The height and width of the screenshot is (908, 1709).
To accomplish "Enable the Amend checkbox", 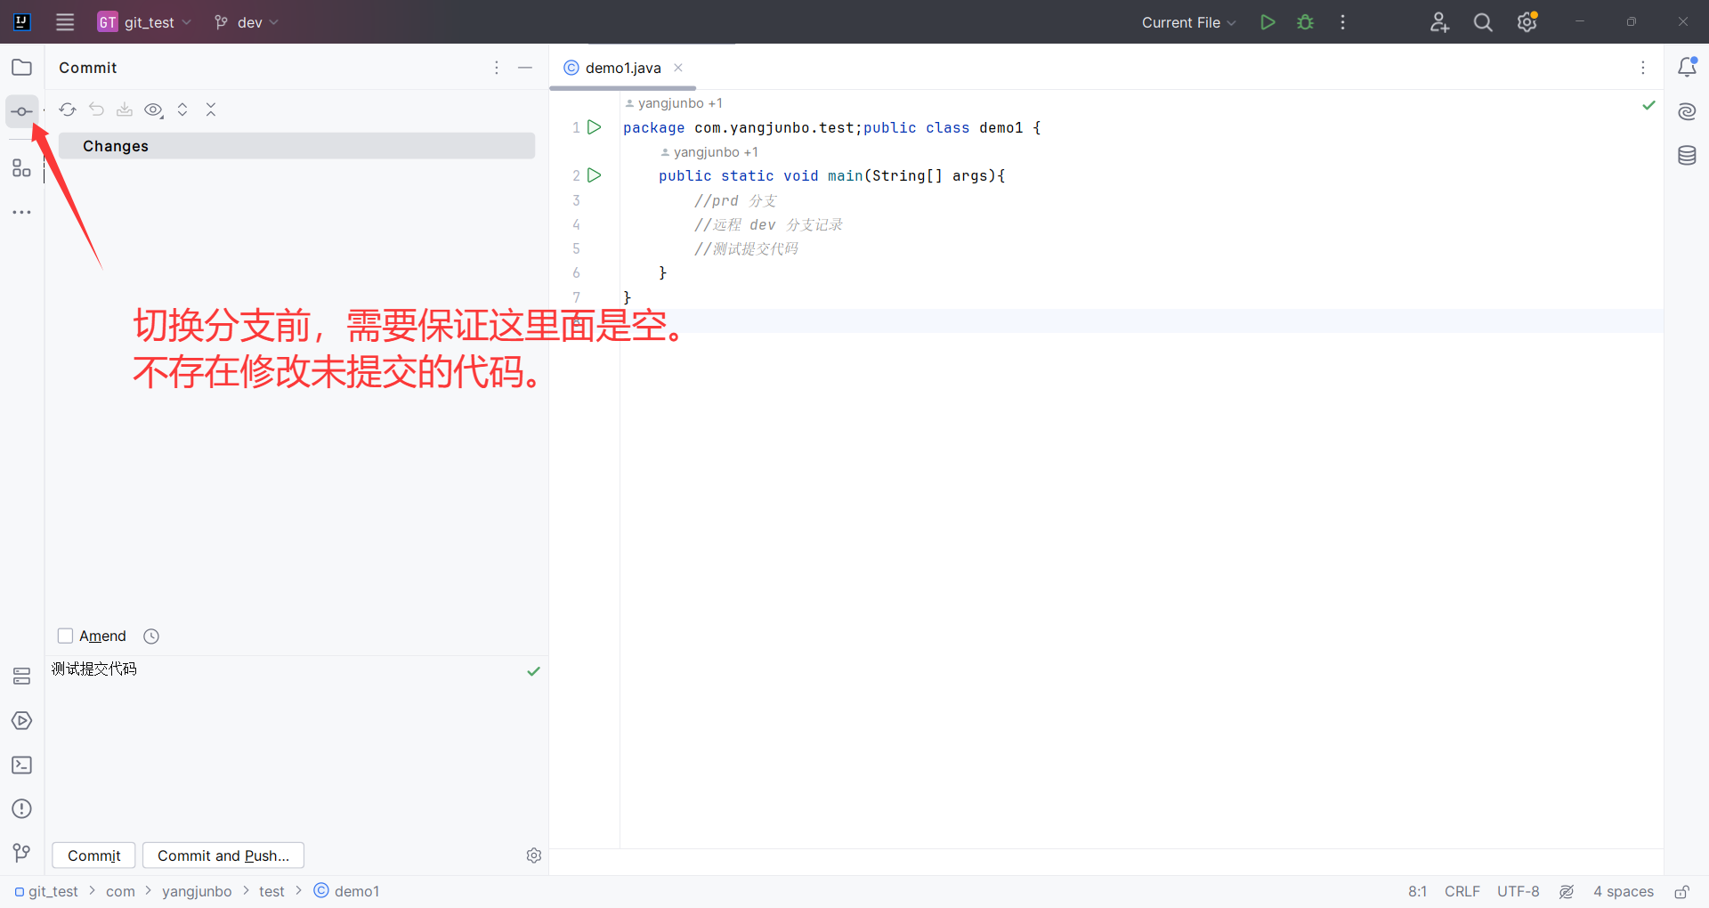I will click(65, 636).
